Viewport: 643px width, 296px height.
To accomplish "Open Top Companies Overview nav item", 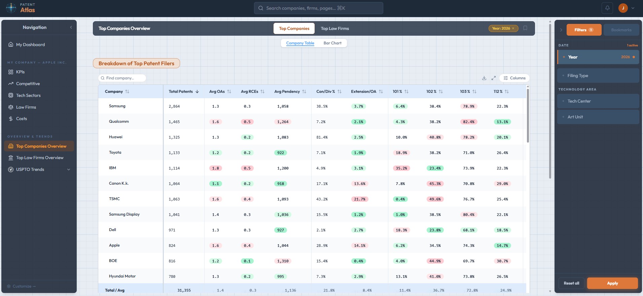I will [x=39, y=146].
